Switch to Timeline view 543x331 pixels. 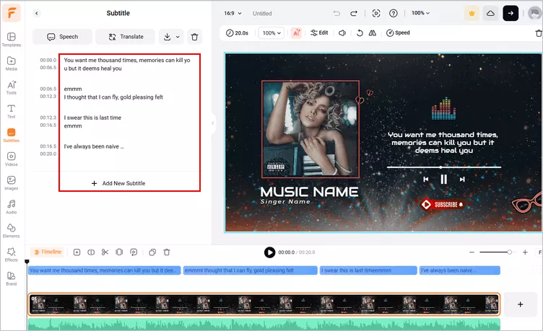(x=48, y=252)
